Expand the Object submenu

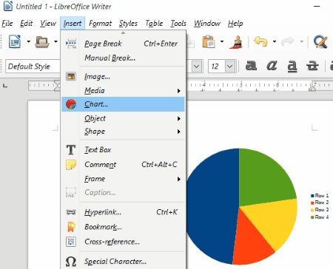click(x=123, y=118)
